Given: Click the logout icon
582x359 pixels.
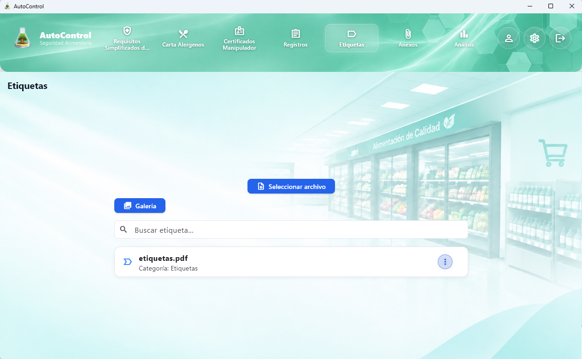Looking at the screenshot, I should [560, 38].
